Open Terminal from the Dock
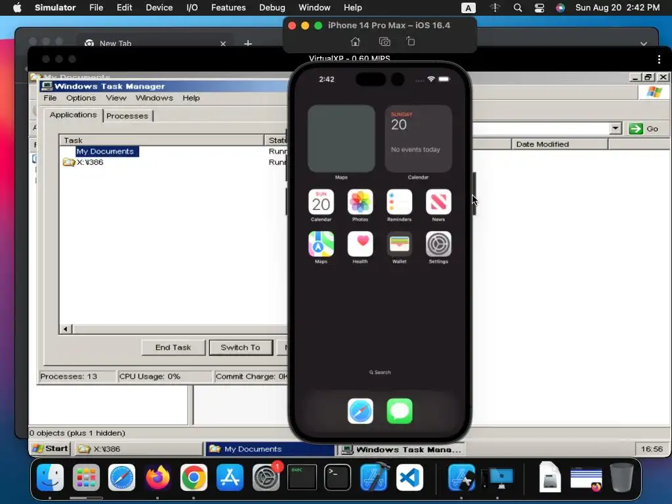This screenshot has height=504, width=672. [x=338, y=477]
